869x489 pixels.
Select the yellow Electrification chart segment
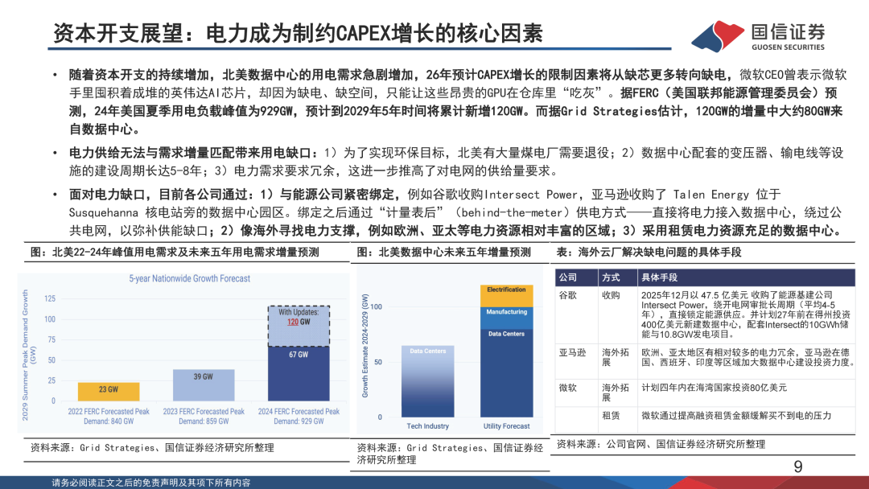(x=507, y=296)
